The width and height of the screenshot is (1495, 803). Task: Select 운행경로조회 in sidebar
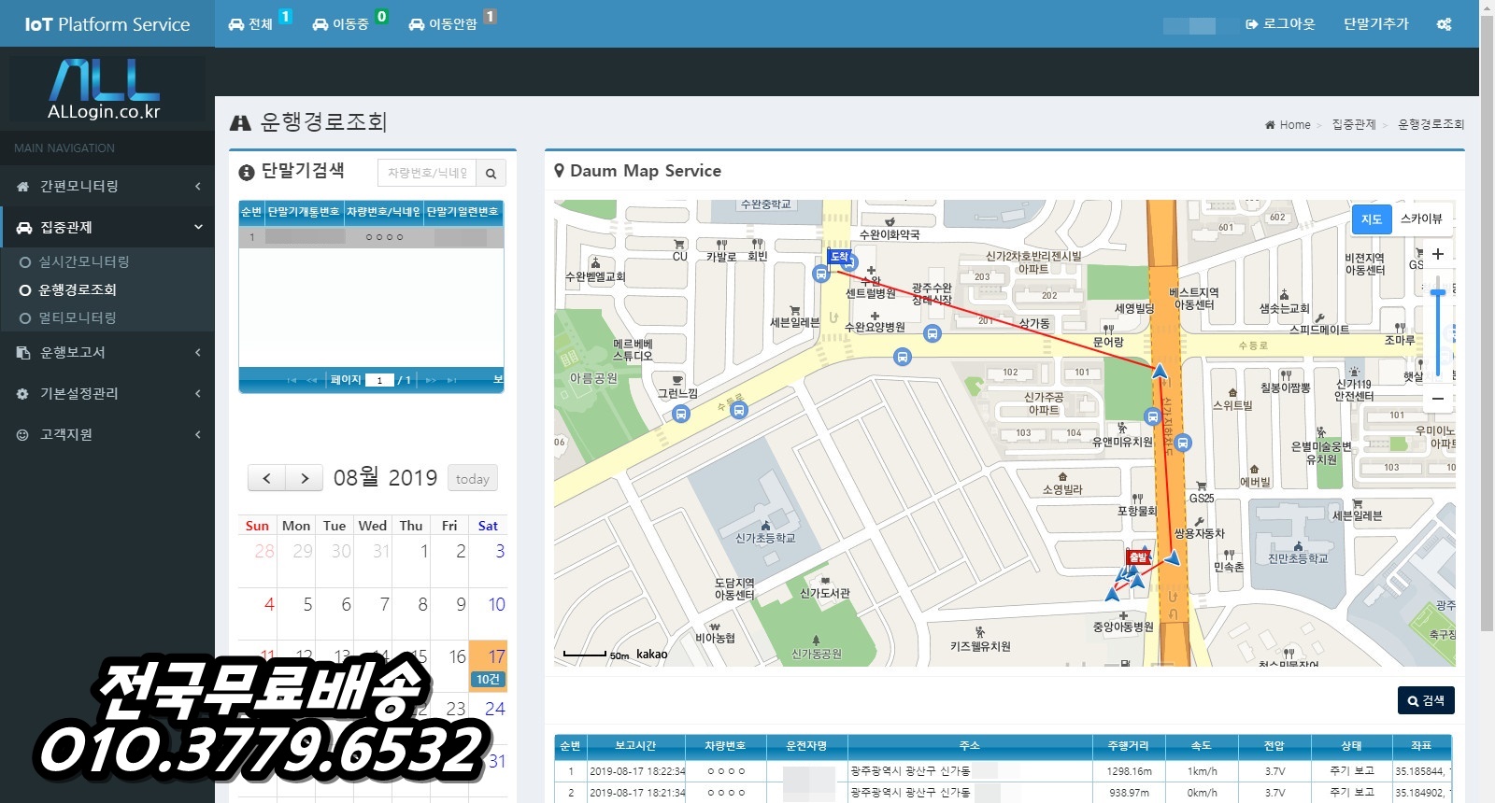[78, 290]
